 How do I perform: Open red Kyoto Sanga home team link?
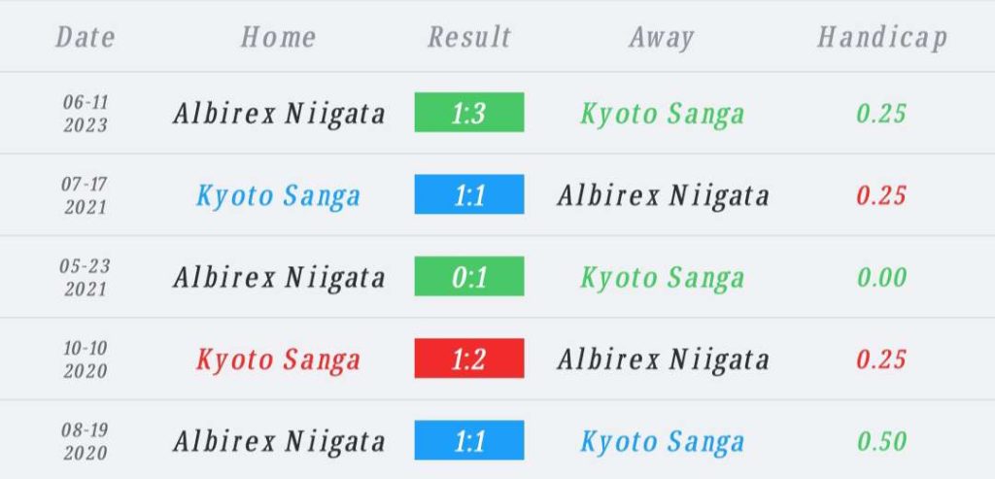tap(278, 359)
